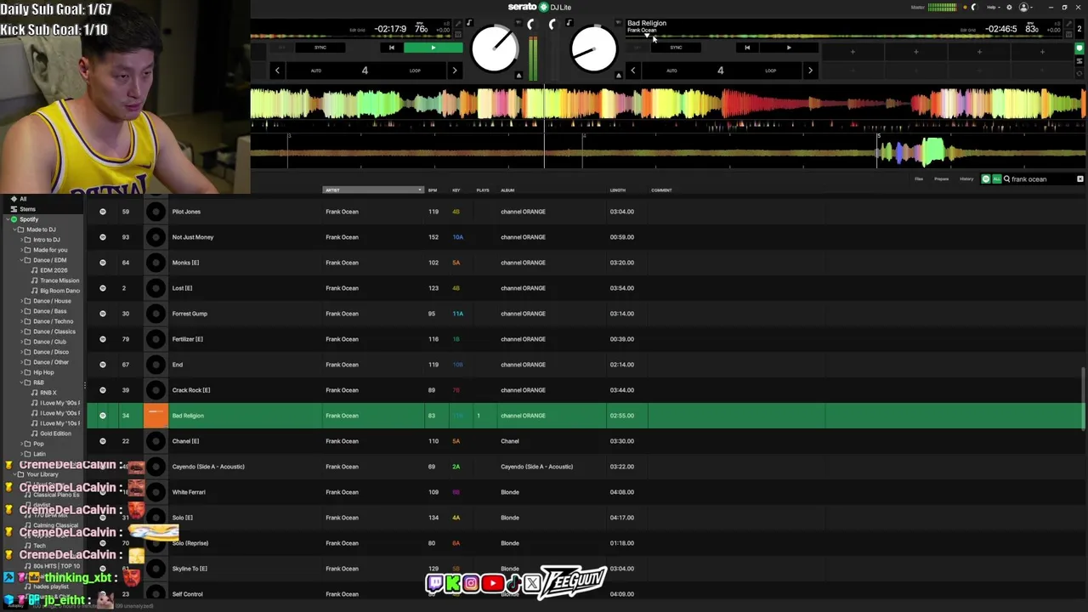Eject track from left deck

pyautogui.click(x=518, y=76)
